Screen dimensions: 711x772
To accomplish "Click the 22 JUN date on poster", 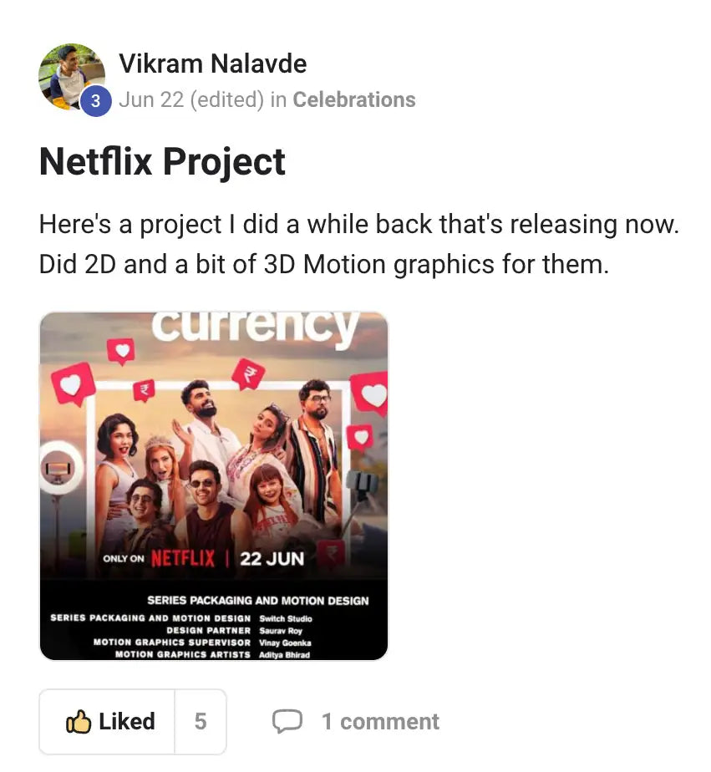I will tap(272, 559).
